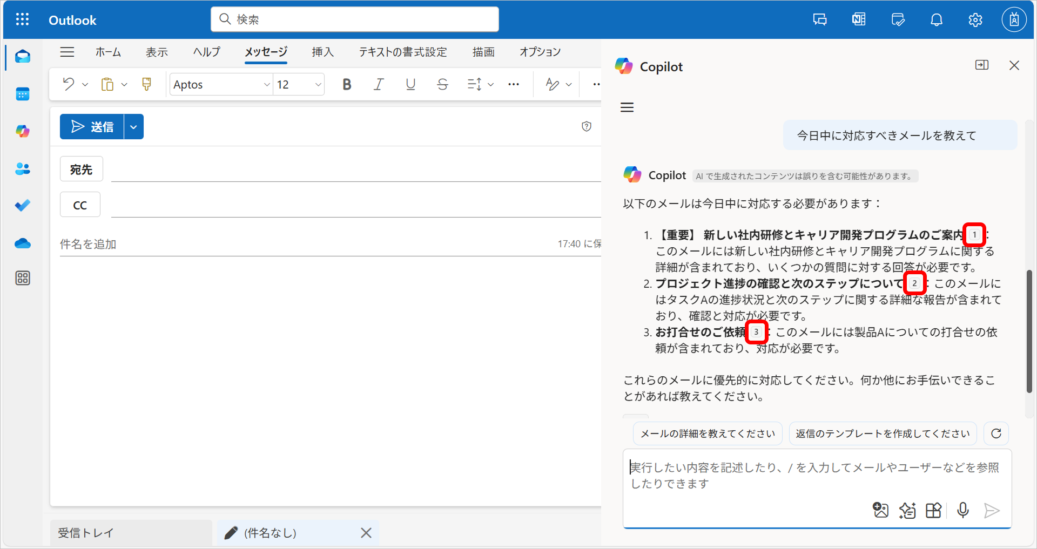Viewport: 1037px width, 549px height.
Task: Click the Line spacing icon
Action: (x=474, y=84)
